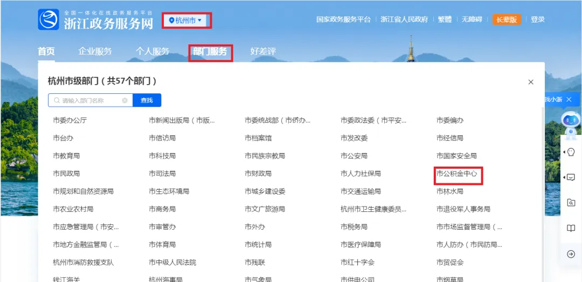Open the 企业服务 tab
This screenshot has width=582, height=282.
click(95, 51)
